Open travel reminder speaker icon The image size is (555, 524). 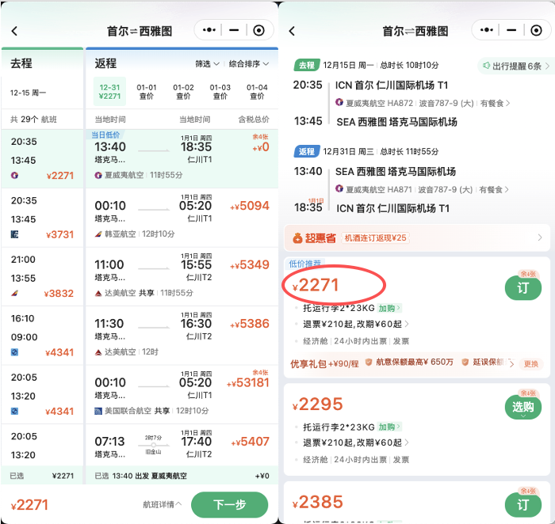point(487,66)
